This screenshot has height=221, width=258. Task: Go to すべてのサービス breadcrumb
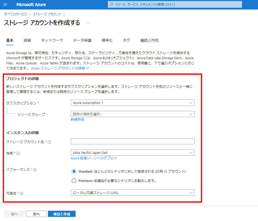pyautogui.click(x=16, y=14)
